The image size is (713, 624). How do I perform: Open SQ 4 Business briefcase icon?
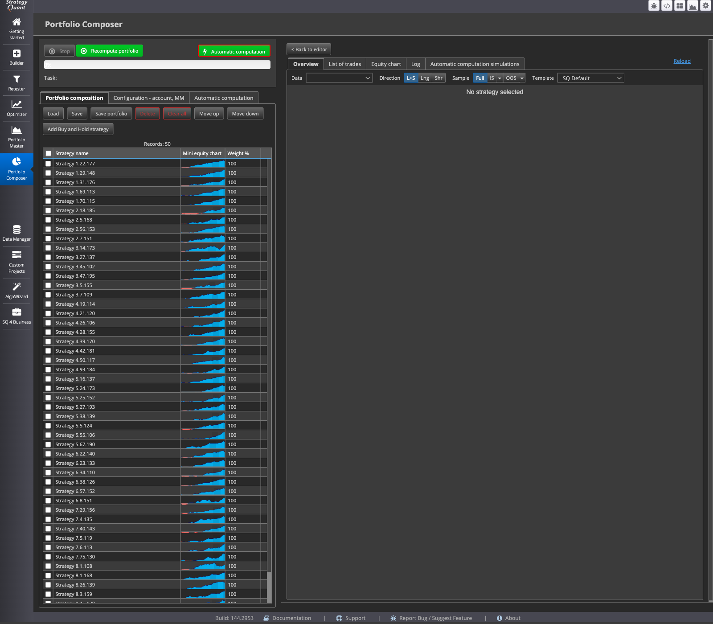tap(16, 312)
